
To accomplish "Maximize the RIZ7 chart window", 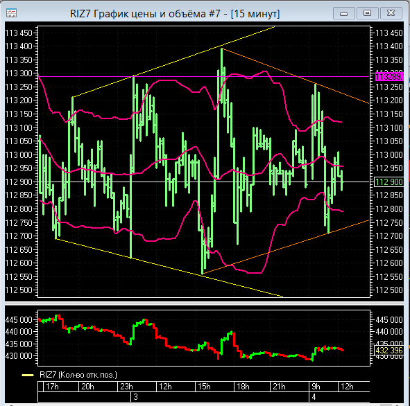I will (368, 13).
